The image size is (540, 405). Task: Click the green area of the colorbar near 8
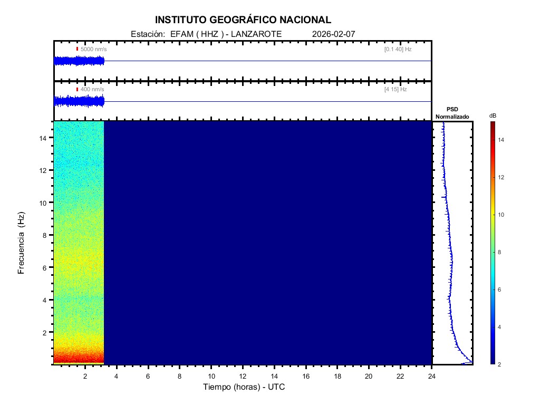(x=492, y=253)
